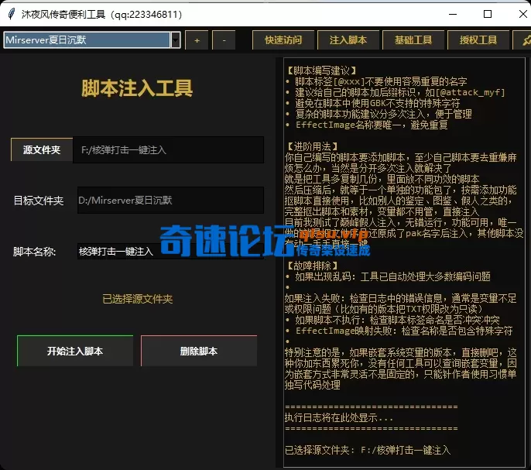This screenshot has width=531, height=470.
Task: Click the 源文件夹 browse button
Action: (x=42, y=149)
